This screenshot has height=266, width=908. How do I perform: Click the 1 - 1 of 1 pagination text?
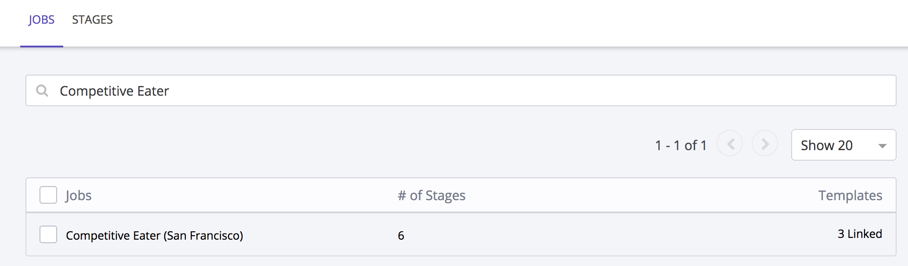pyautogui.click(x=681, y=145)
